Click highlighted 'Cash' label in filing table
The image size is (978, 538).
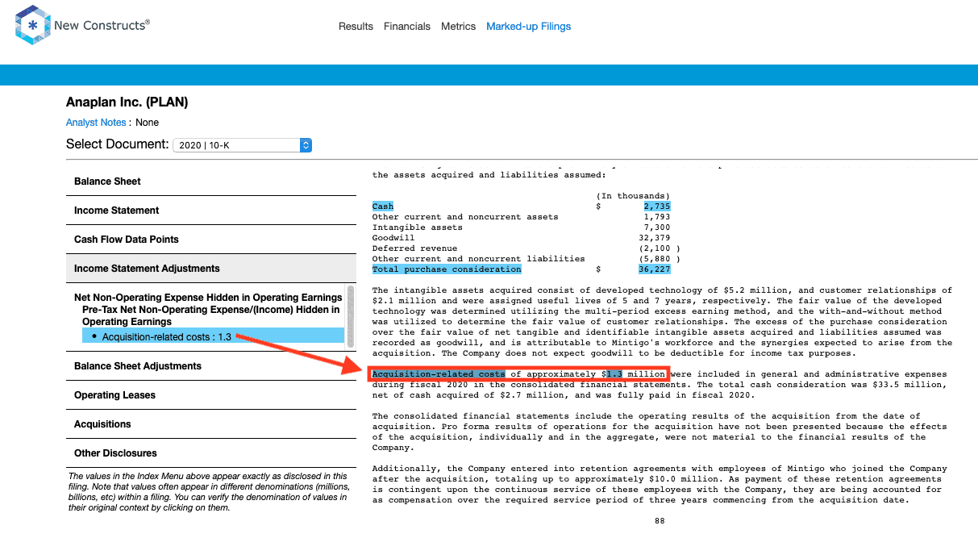coord(383,206)
